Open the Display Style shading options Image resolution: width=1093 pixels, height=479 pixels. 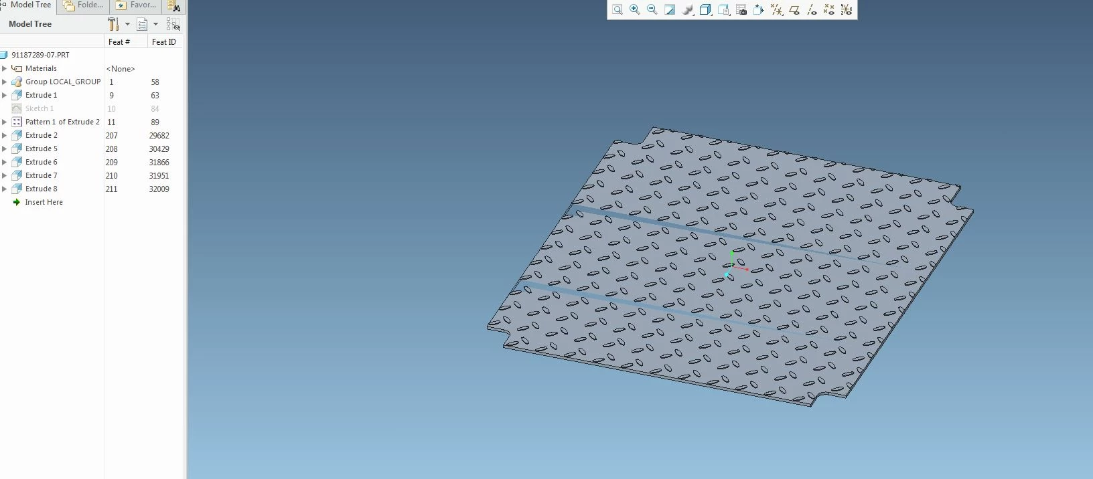point(688,9)
